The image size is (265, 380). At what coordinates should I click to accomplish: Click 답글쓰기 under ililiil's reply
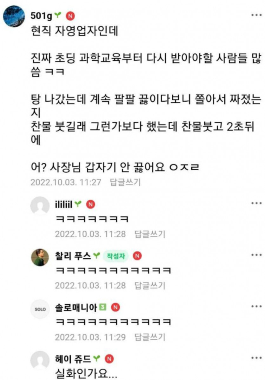click(150, 234)
